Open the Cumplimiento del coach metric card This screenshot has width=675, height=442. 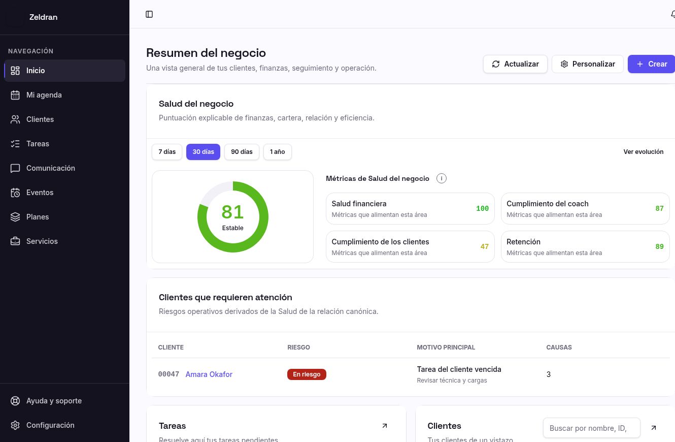point(585,208)
